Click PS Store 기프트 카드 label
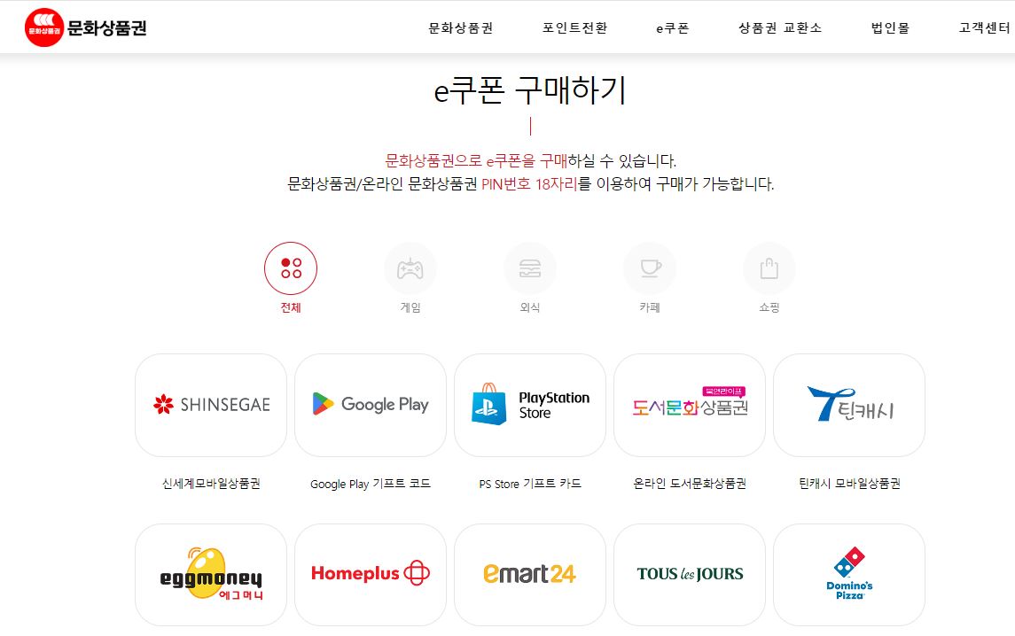This screenshot has height=636, width=1015. tap(530, 484)
